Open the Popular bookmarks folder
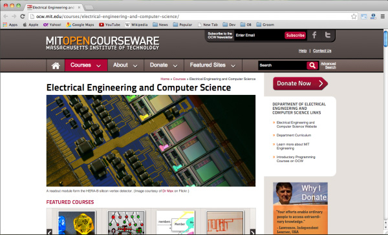Image resolution: width=388 pixels, height=235 pixels. tap(182, 25)
